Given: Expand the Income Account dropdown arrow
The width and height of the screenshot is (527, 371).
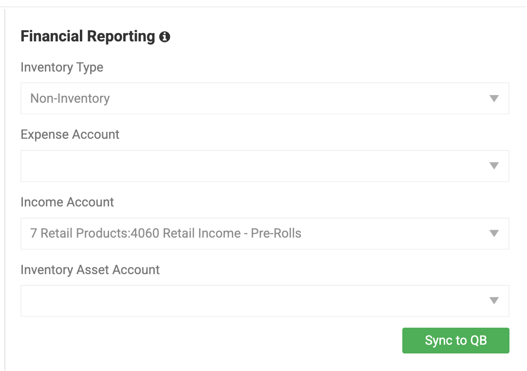Looking at the screenshot, I should (x=494, y=234).
